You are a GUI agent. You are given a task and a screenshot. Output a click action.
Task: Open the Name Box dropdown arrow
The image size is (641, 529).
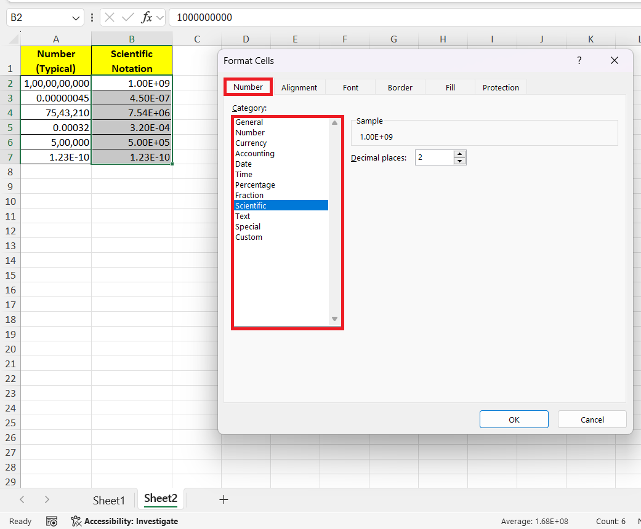click(76, 18)
